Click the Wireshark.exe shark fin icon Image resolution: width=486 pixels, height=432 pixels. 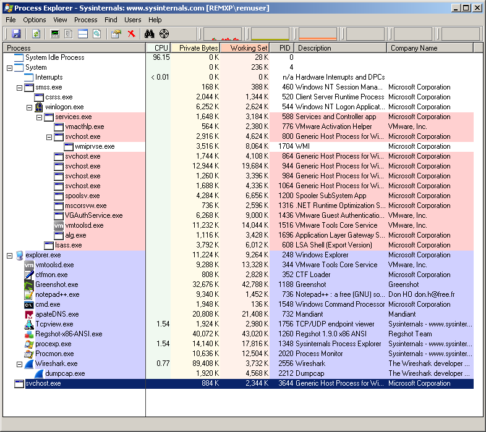[x=29, y=364]
